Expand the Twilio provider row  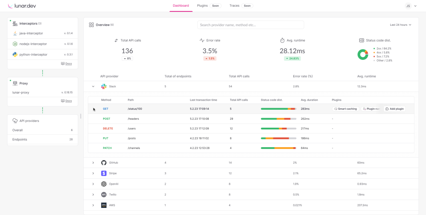[93, 194]
